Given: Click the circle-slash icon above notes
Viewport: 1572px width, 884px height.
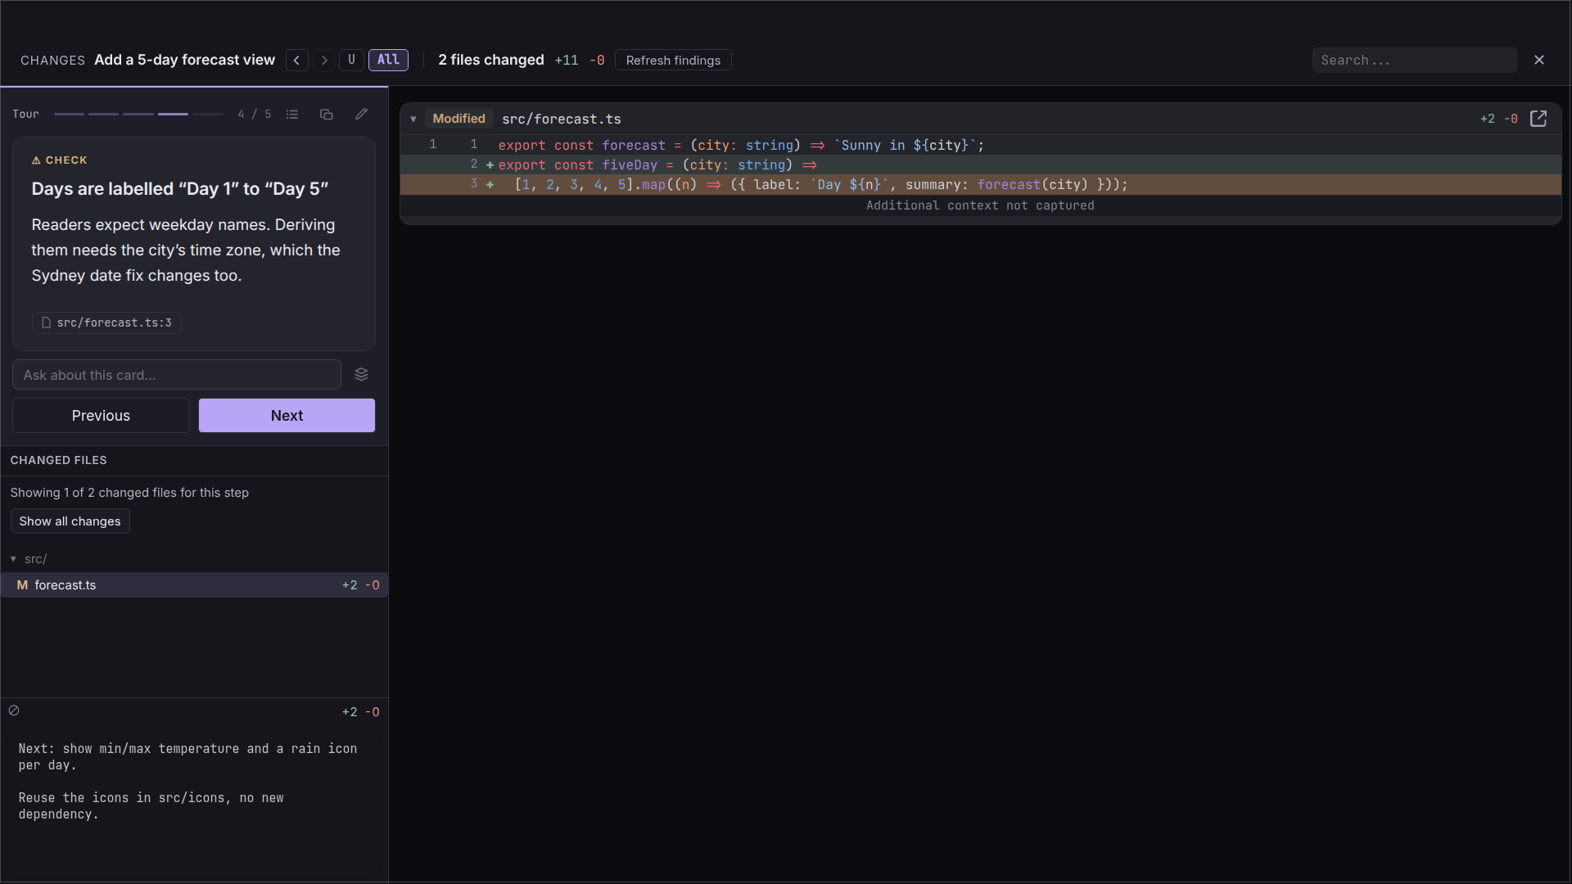Looking at the screenshot, I should click(14, 710).
